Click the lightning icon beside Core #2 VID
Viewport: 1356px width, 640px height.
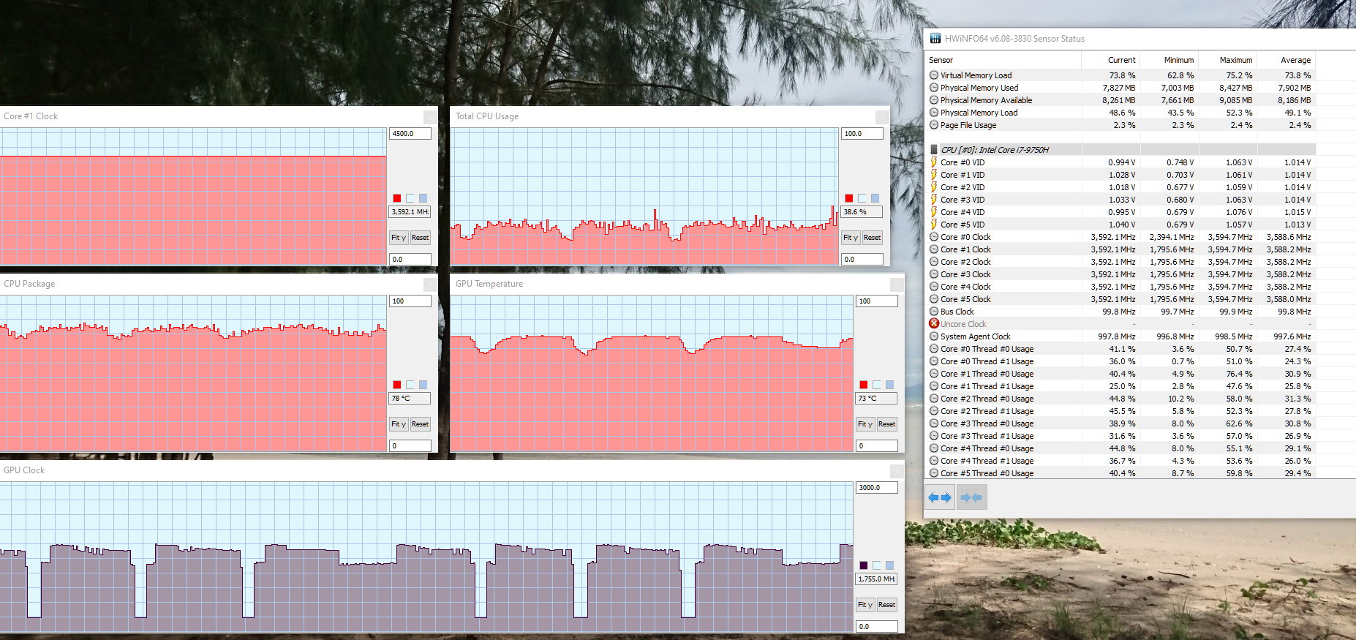934,187
